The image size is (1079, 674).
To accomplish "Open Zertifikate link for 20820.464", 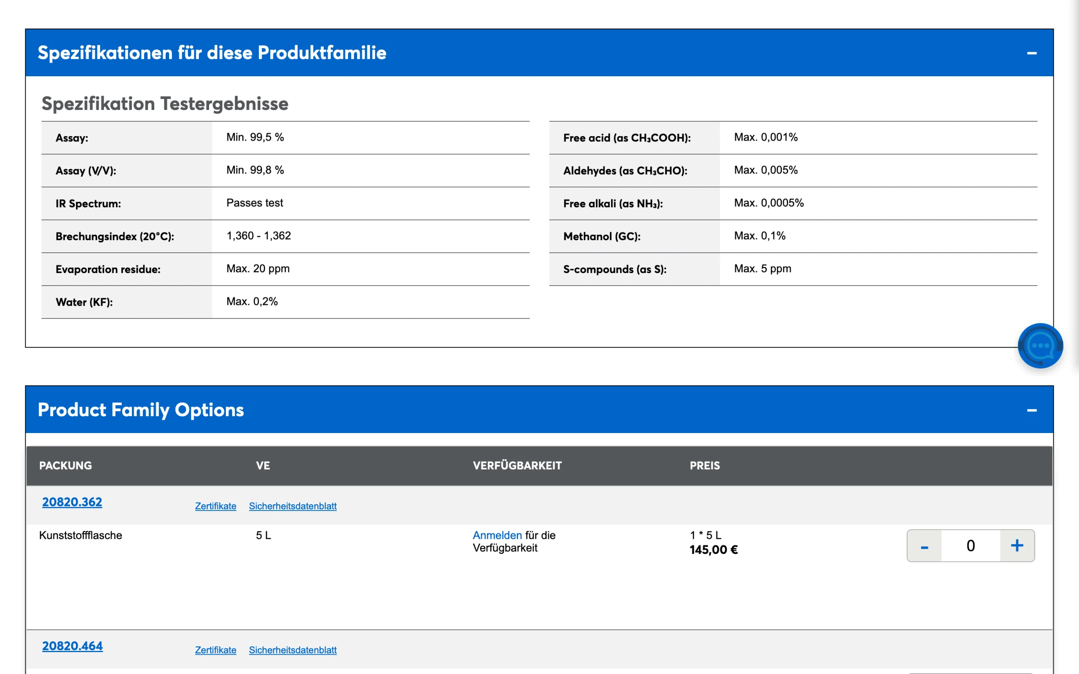I will click(x=215, y=650).
